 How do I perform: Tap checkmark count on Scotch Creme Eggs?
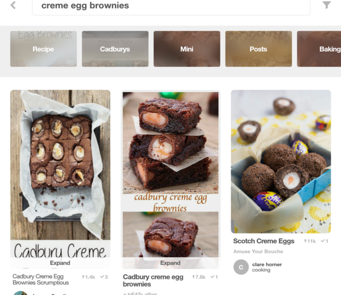tap(325, 241)
